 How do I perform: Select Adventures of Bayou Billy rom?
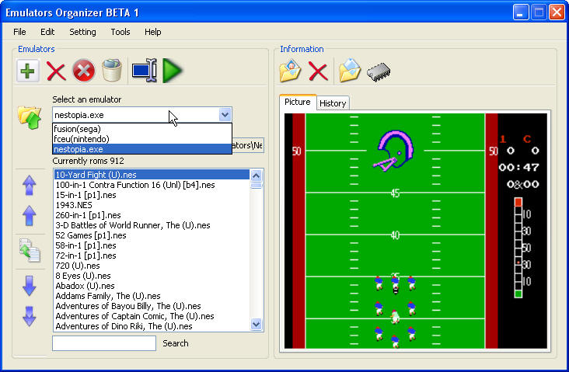point(152,306)
